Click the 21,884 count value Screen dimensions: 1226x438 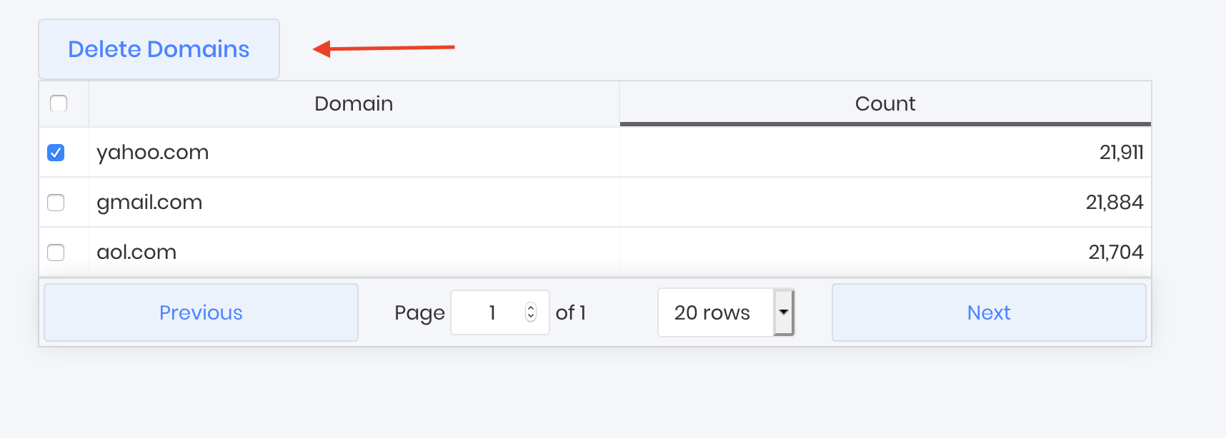[1114, 203]
